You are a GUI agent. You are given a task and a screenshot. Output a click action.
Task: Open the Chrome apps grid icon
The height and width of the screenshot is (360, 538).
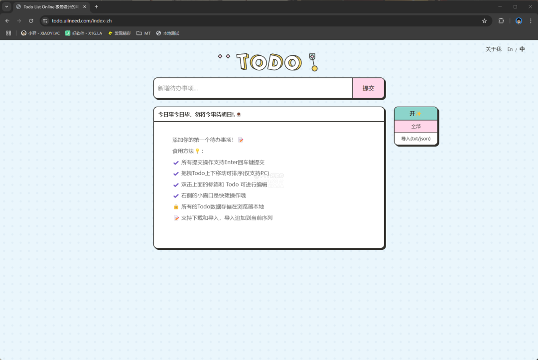[8, 33]
